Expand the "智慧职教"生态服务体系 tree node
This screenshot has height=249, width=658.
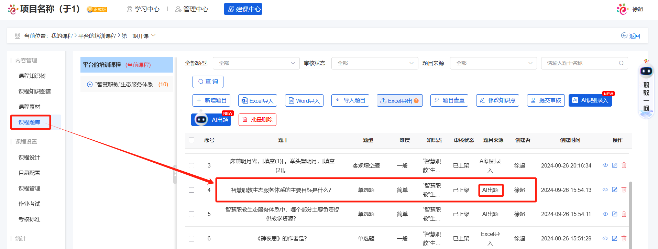pos(90,85)
